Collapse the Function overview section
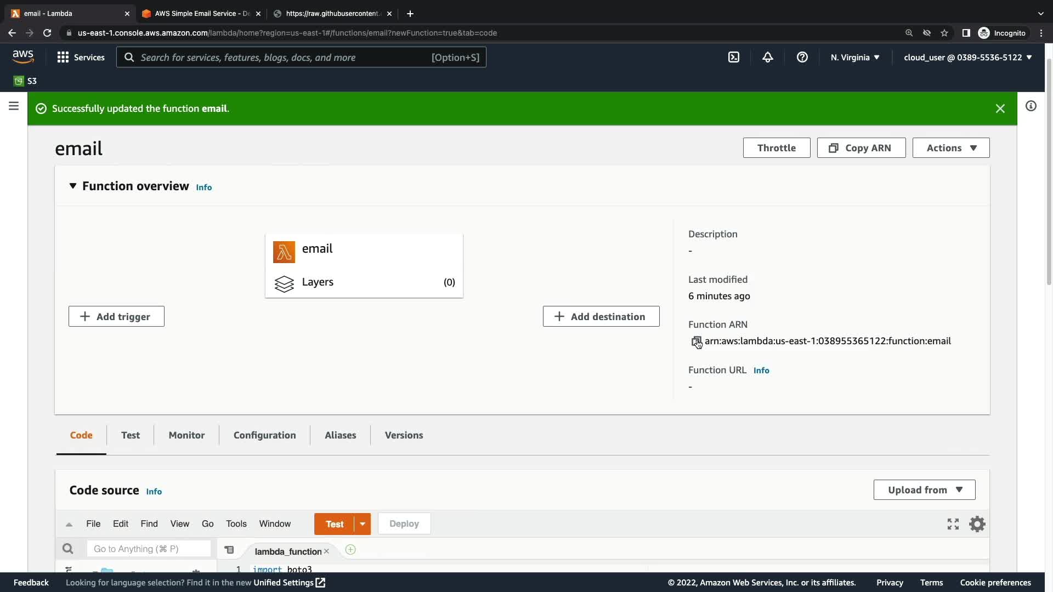 pos(73,186)
